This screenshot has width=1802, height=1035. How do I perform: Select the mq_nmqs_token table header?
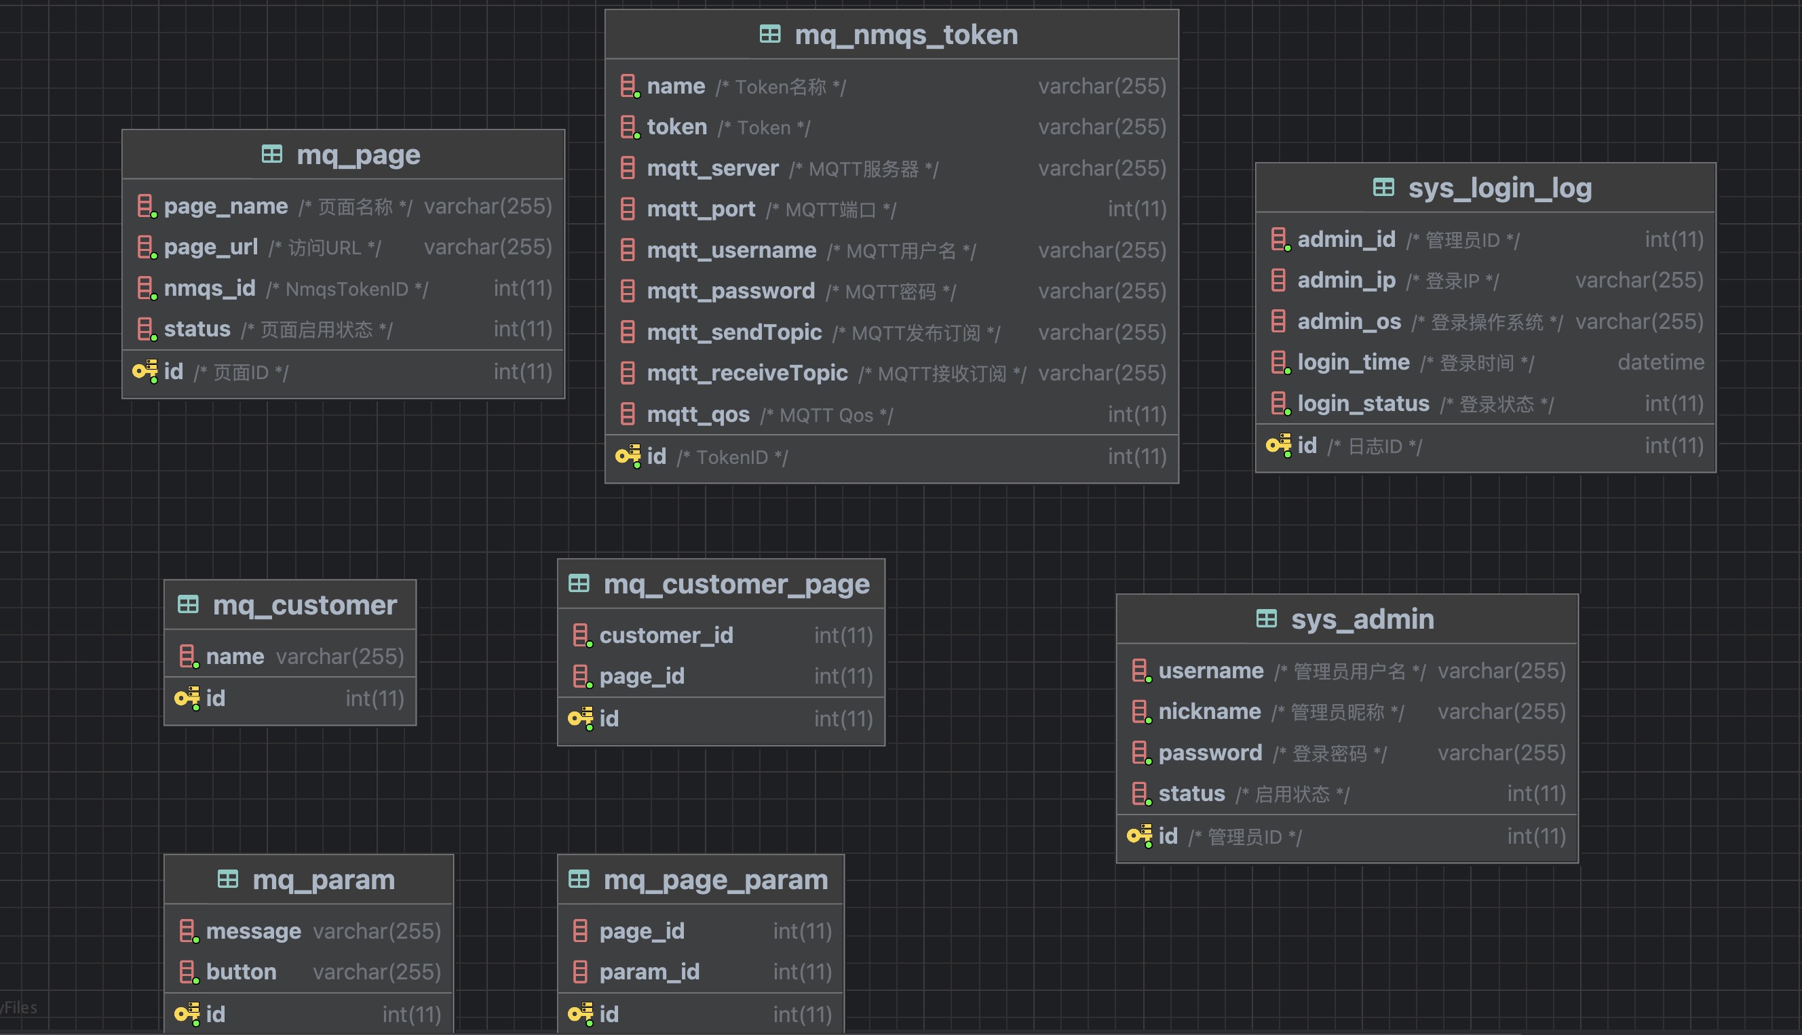click(x=892, y=34)
